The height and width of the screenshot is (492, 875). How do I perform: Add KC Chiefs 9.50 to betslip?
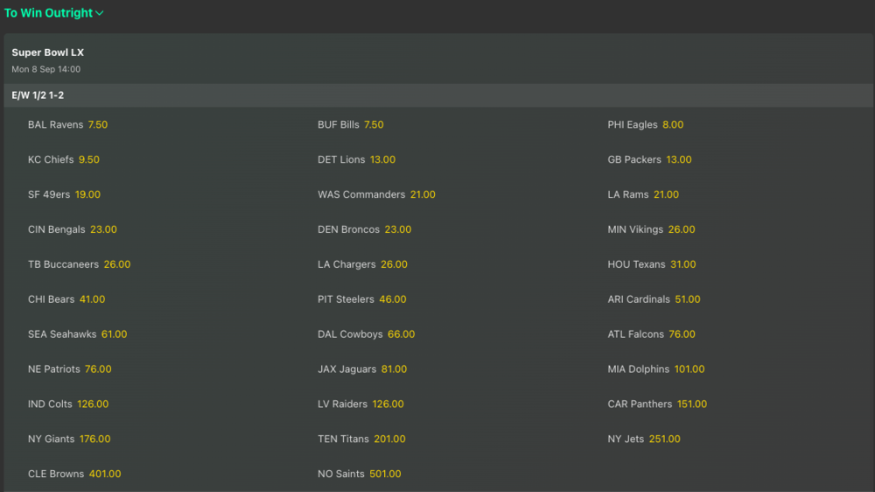pyautogui.click(x=64, y=159)
